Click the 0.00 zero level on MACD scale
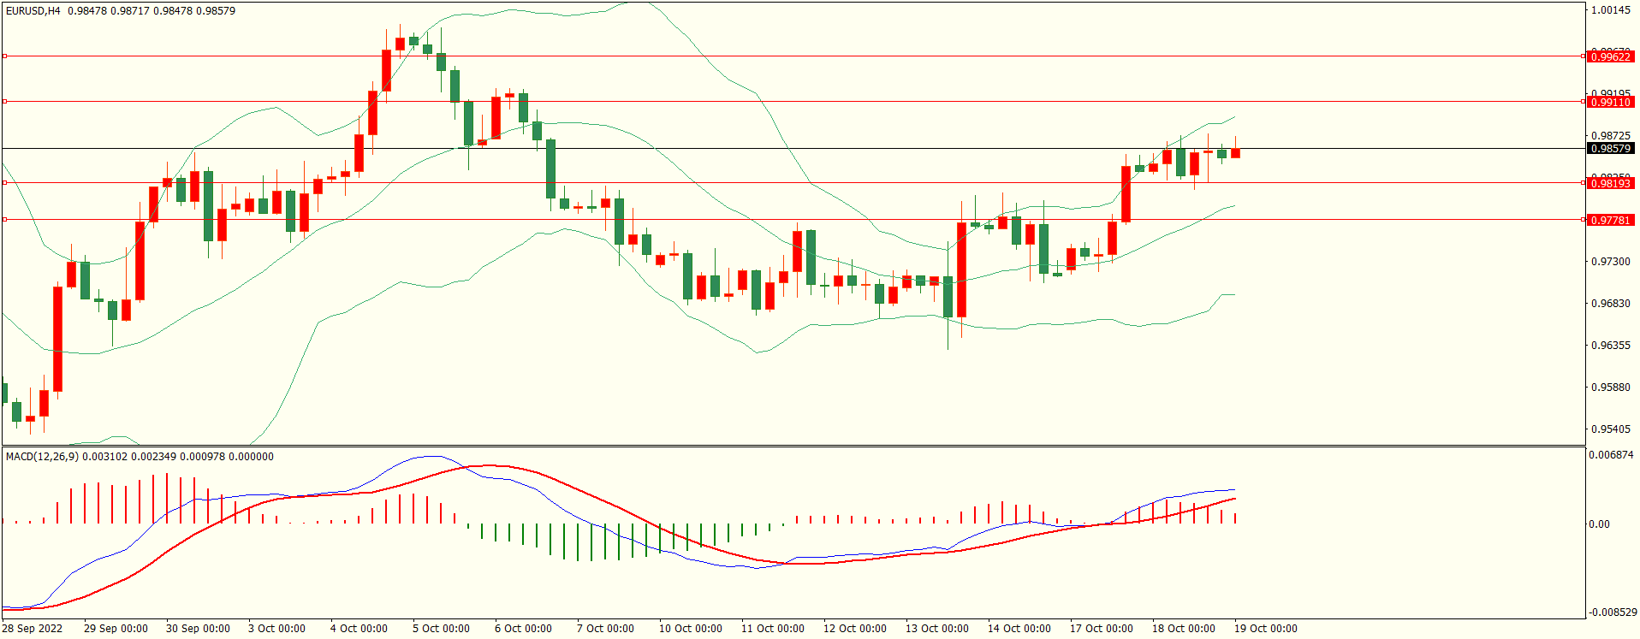1640x639 pixels. coord(1599,524)
